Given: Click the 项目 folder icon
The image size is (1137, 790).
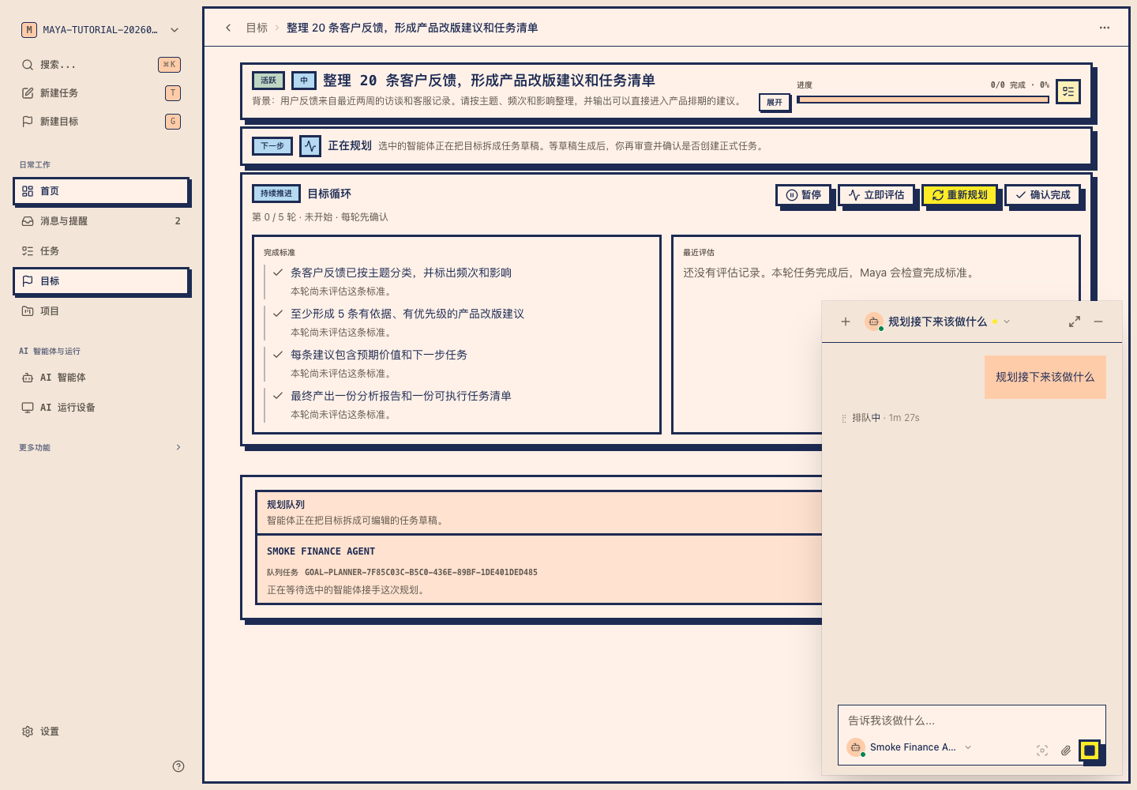Looking at the screenshot, I should click(x=28, y=311).
